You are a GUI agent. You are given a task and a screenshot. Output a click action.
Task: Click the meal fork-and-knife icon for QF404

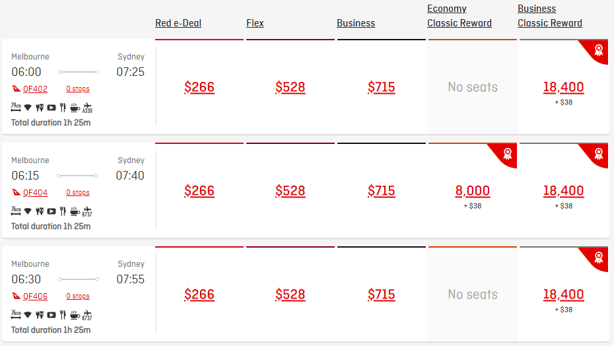63,211
